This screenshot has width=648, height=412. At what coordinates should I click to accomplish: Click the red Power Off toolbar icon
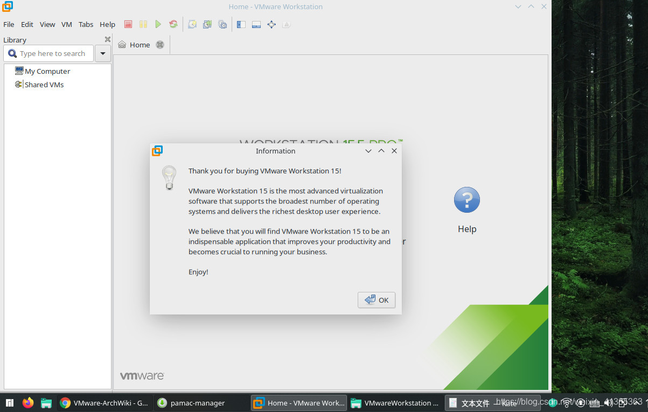128,24
